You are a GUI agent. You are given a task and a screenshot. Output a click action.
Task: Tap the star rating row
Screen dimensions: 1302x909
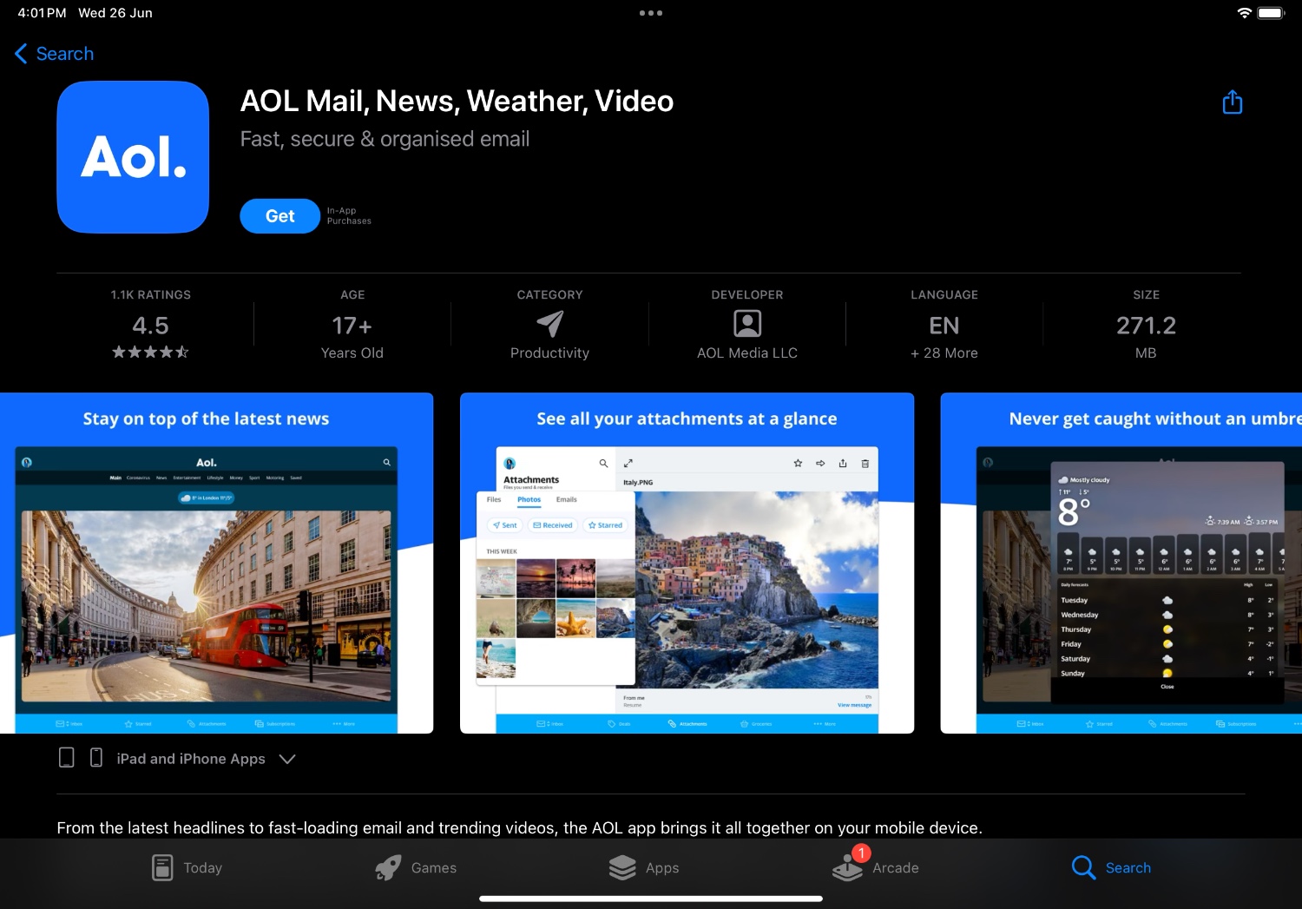click(150, 352)
